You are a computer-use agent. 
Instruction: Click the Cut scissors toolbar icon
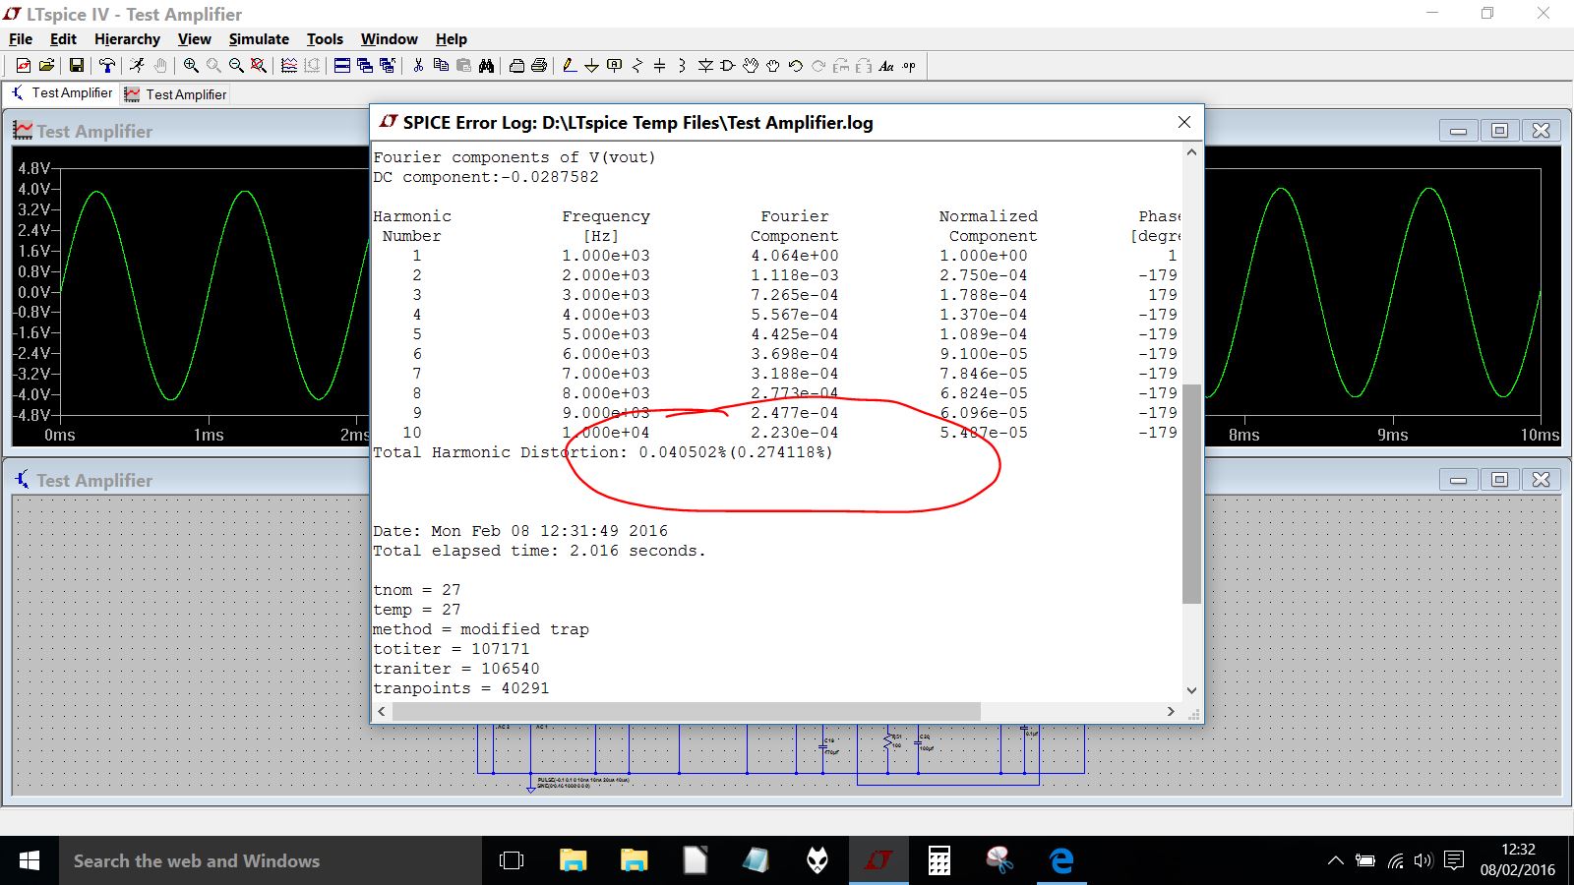(418, 66)
